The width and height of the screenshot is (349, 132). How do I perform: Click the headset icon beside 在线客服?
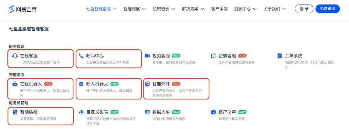pos(15,56)
